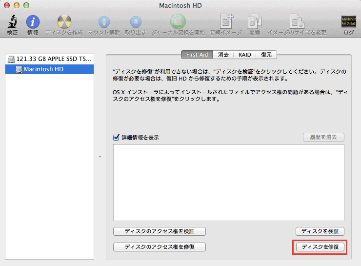This screenshot has width=361, height=266.
Task: Open the 情報 info toolbar icon
Action: click(x=33, y=22)
